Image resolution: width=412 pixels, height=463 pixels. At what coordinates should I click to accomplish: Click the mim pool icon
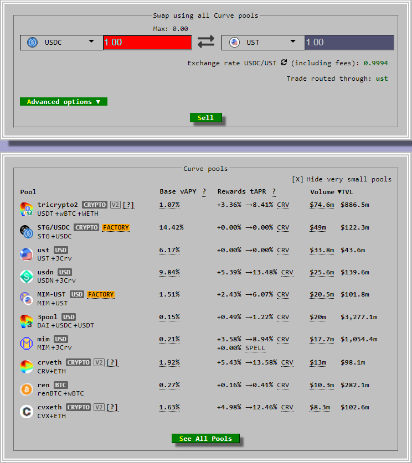[x=27, y=344]
